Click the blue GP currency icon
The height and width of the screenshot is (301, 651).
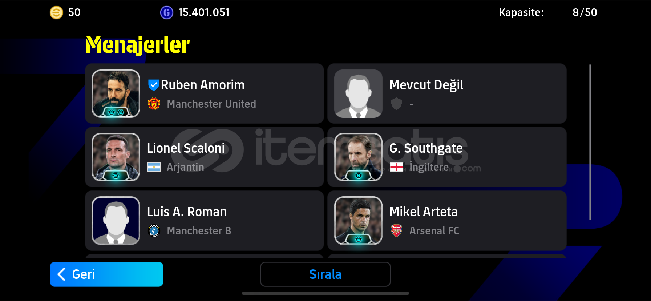pos(167,13)
